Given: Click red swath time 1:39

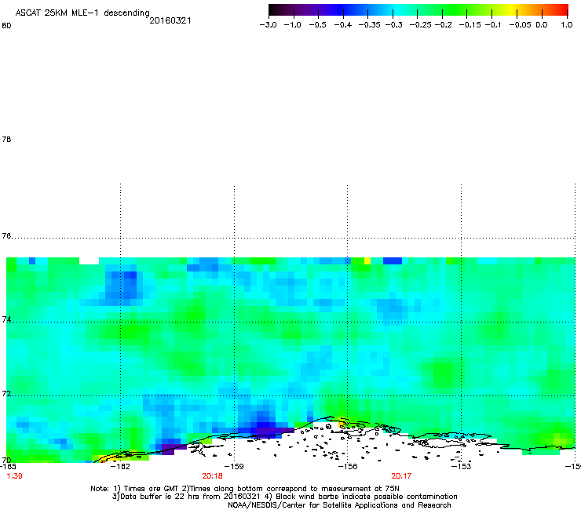Looking at the screenshot, I should (14, 476).
